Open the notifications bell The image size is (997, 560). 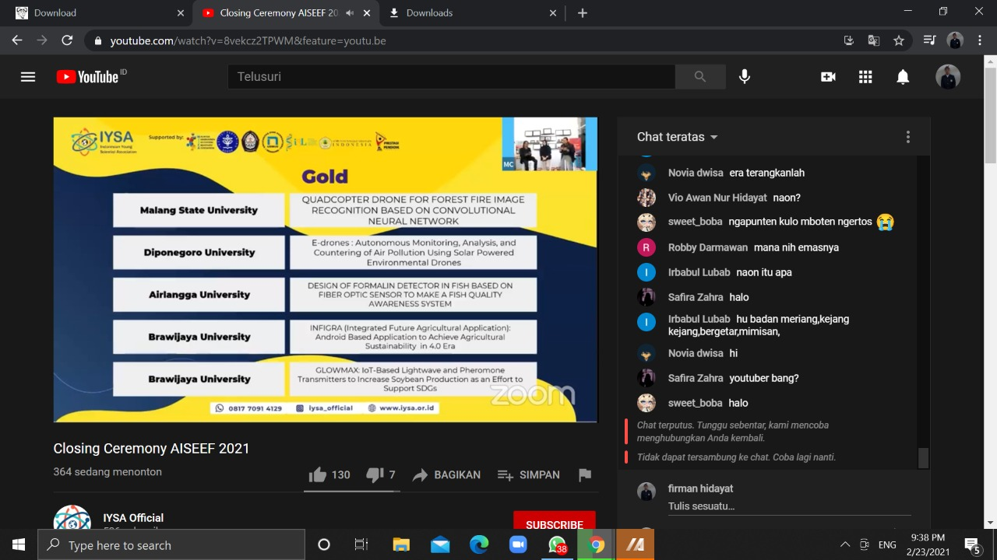pos(903,77)
